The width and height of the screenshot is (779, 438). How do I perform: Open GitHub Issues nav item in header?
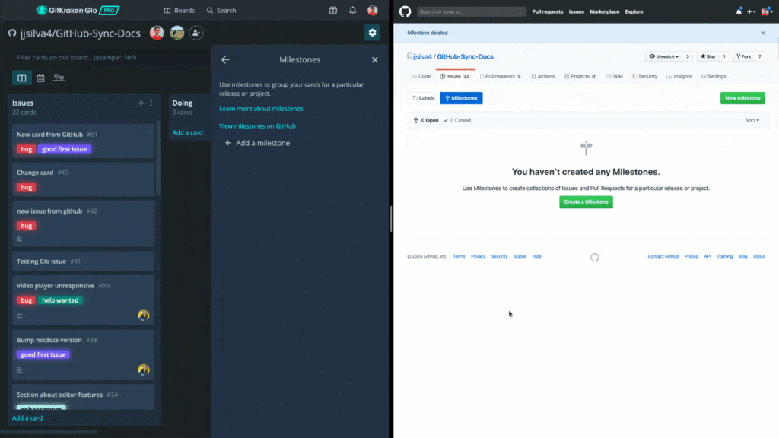pyautogui.click(x=577, y=11)
